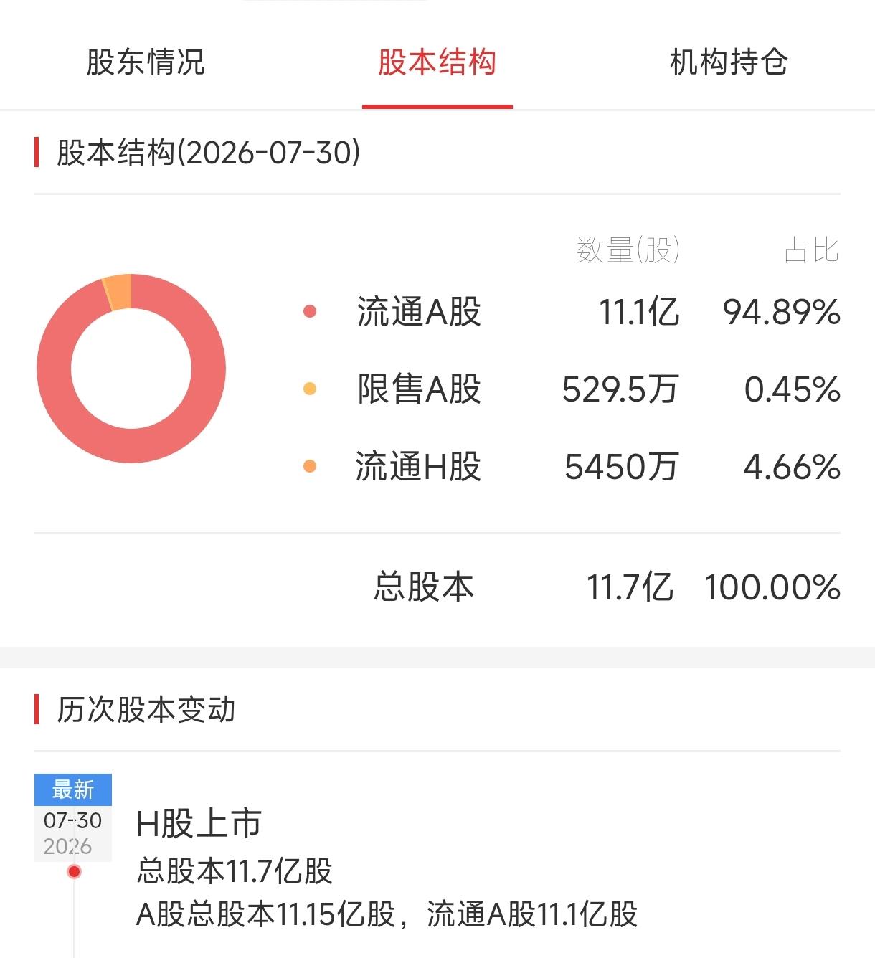The height and width of the screenshot is (958, 875).
Task: Tap the yellow 限售A股 legend dot
Action: tap(310, 389)
